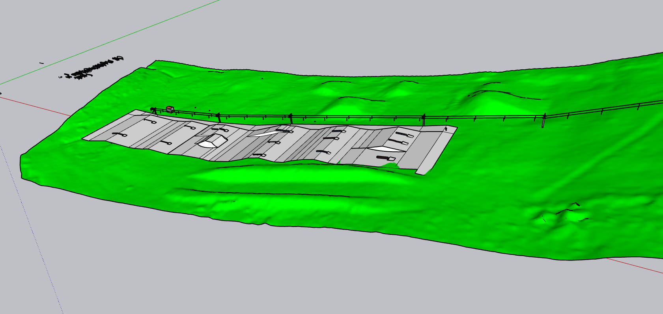
Task: Select the gray paved slab model
Action: [x=269, y=143]
